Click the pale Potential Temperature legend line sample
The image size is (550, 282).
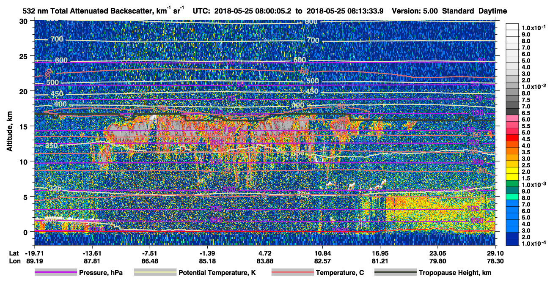coord(155,273)
